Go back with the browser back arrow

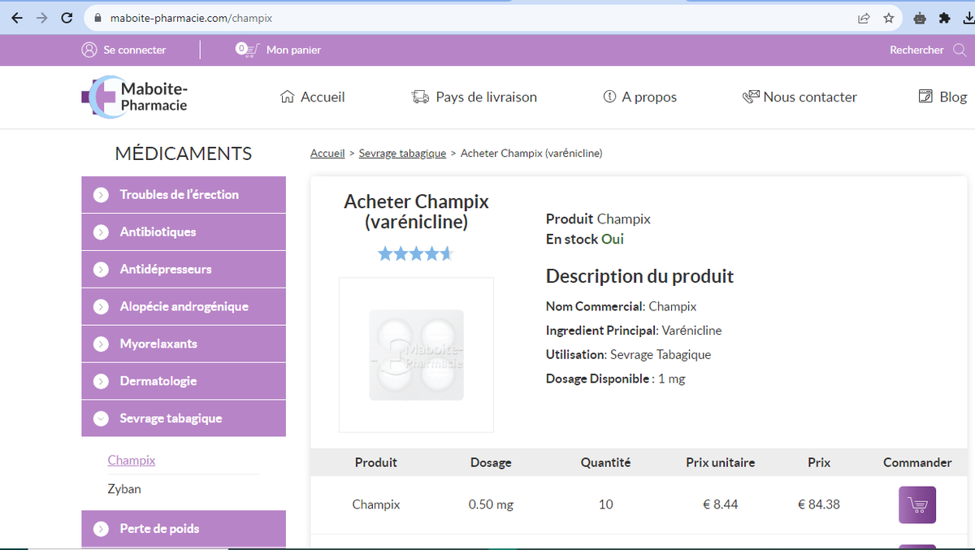coord(17,18)
